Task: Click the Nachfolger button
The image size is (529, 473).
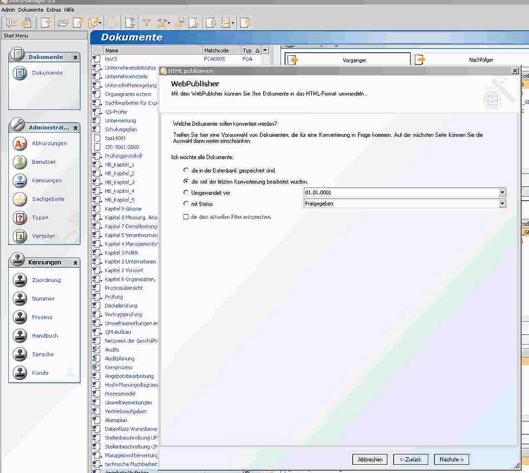Action: click(471, 60)
